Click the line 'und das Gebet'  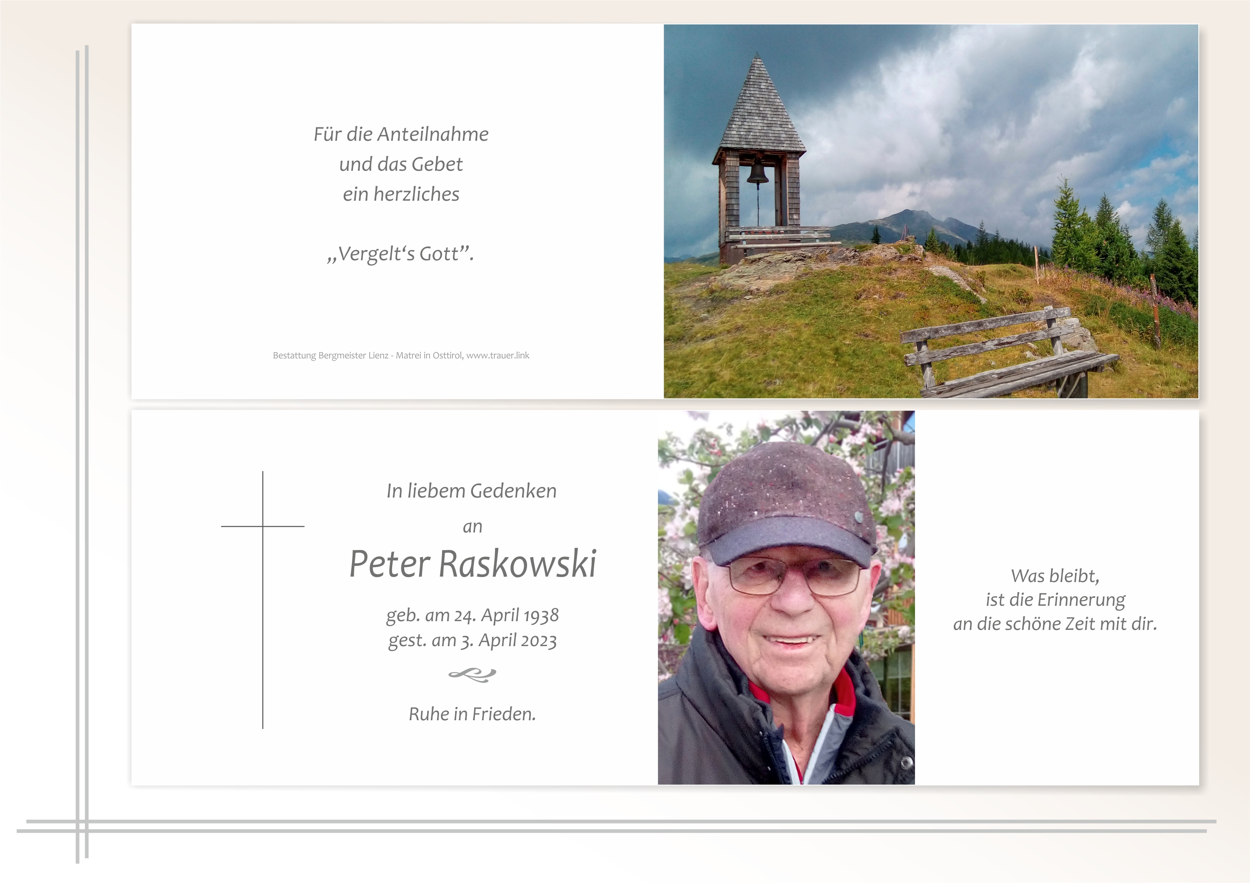pos(401,164)
